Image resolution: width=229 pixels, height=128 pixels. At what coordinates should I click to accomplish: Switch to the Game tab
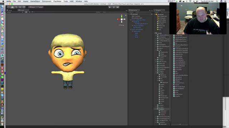(9, 10)
